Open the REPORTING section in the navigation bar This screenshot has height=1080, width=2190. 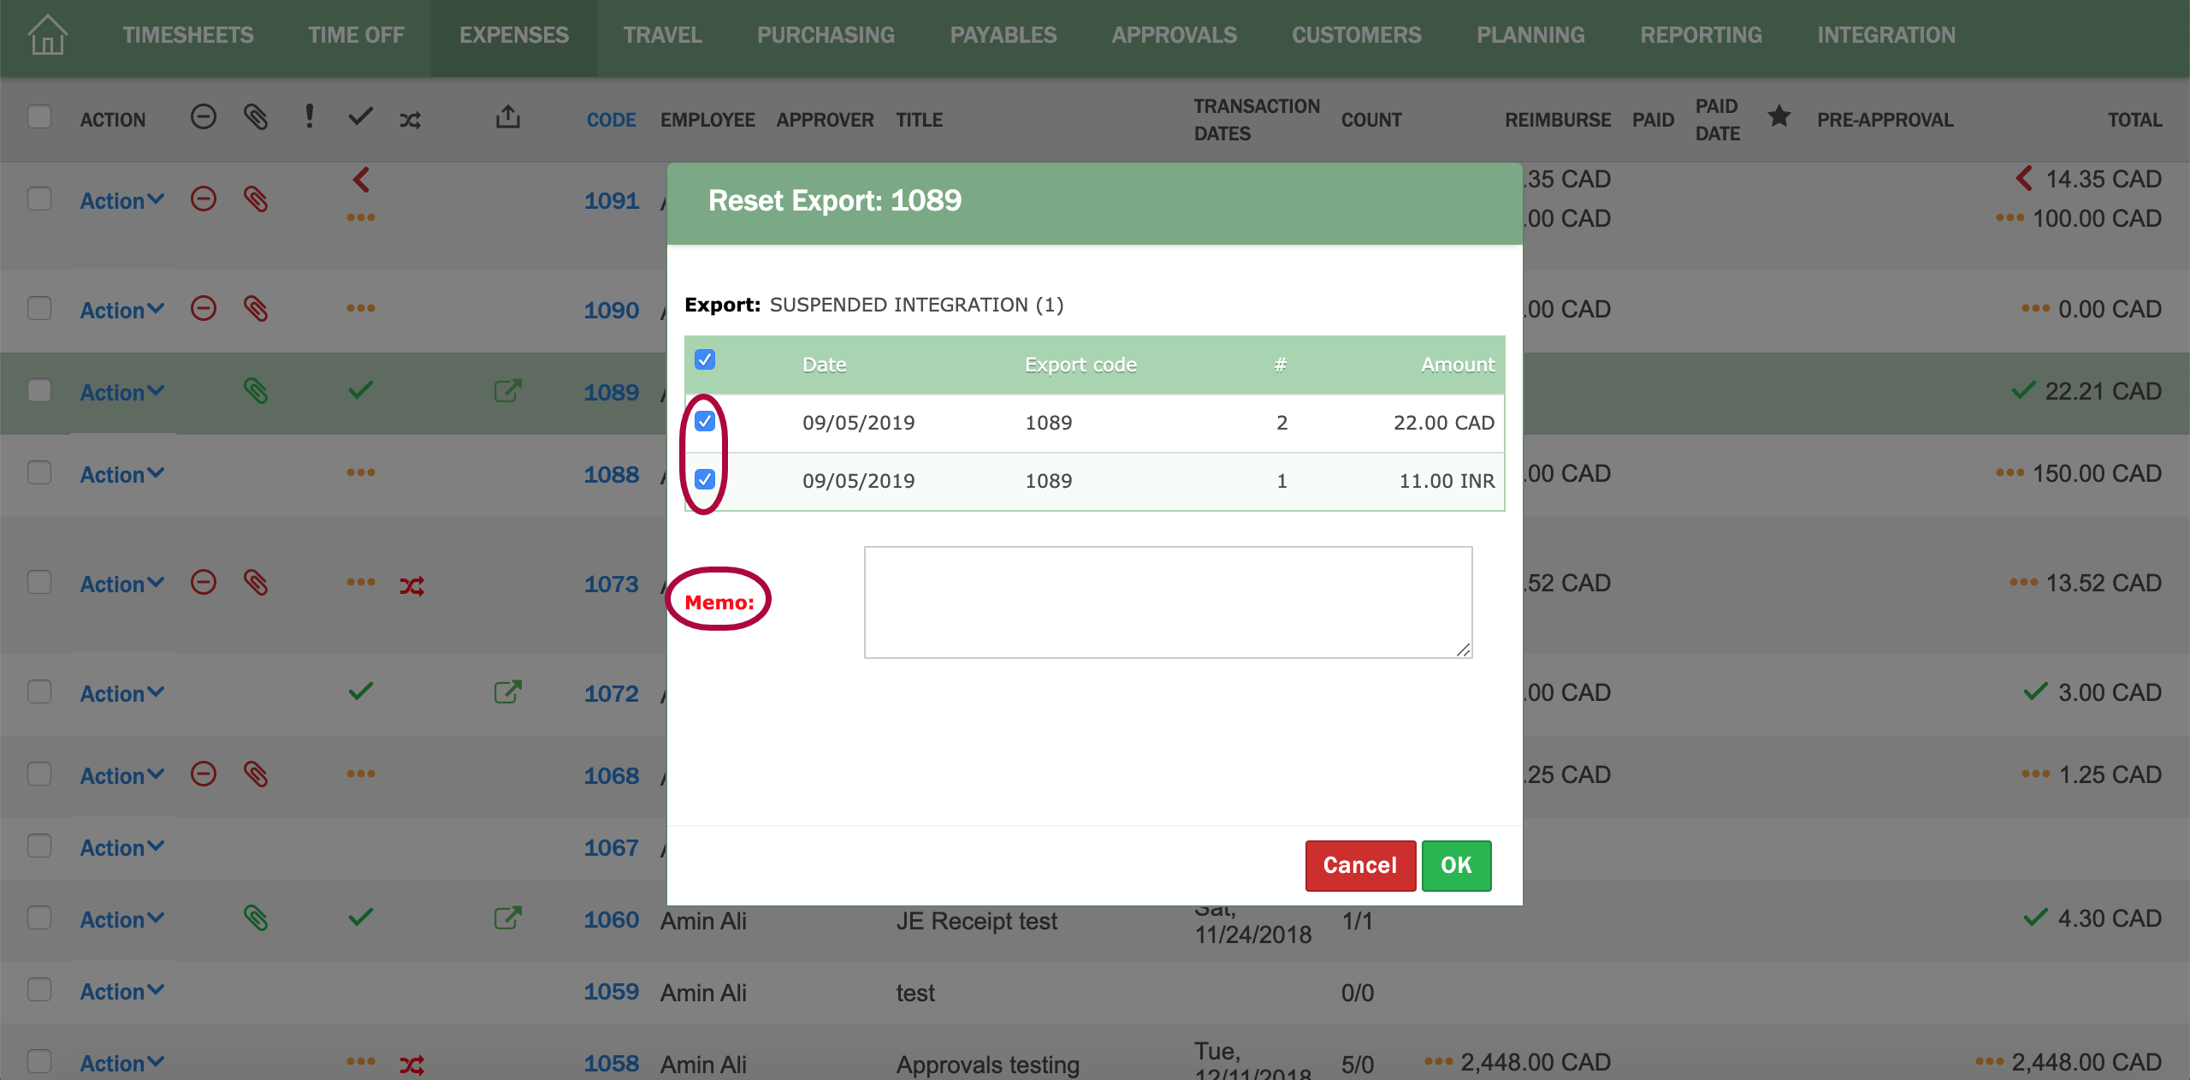tap(1701, 35)
